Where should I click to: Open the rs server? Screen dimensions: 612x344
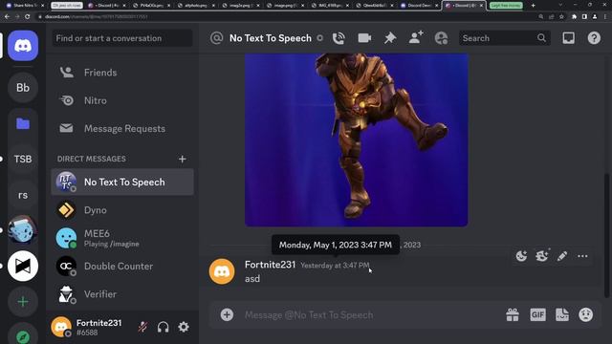click(x=23, y=195)
